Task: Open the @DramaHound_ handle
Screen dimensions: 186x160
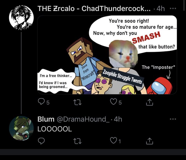Action: point(83,119)
